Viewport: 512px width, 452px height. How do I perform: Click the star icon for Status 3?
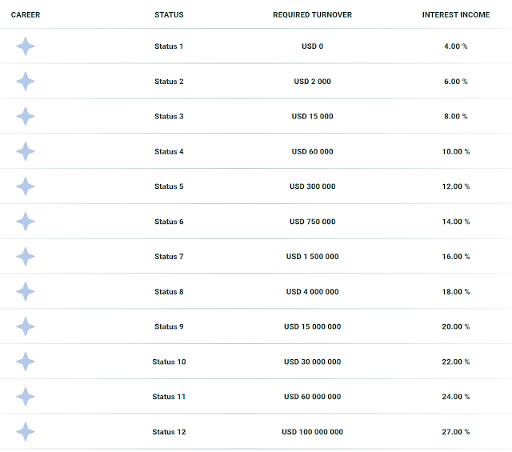[26, 117]
